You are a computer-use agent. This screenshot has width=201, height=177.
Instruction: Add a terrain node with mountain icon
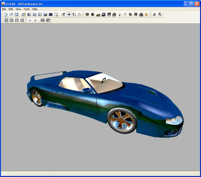pos(98,15)
